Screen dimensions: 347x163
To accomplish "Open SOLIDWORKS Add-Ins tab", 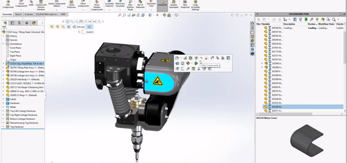I will tap(46, 14).
